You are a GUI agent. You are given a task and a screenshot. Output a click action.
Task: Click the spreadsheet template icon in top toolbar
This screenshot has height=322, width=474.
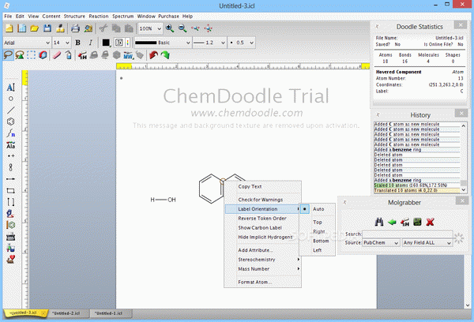click(x=22, y=28)
